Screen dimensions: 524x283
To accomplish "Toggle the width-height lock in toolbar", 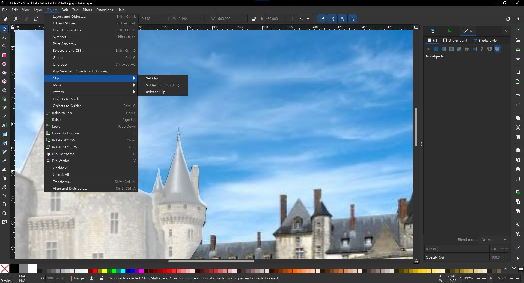I will [x=254, y=19].
